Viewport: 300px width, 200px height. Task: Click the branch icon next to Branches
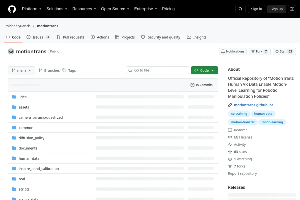pyautogui.click(x=40, y=70)
